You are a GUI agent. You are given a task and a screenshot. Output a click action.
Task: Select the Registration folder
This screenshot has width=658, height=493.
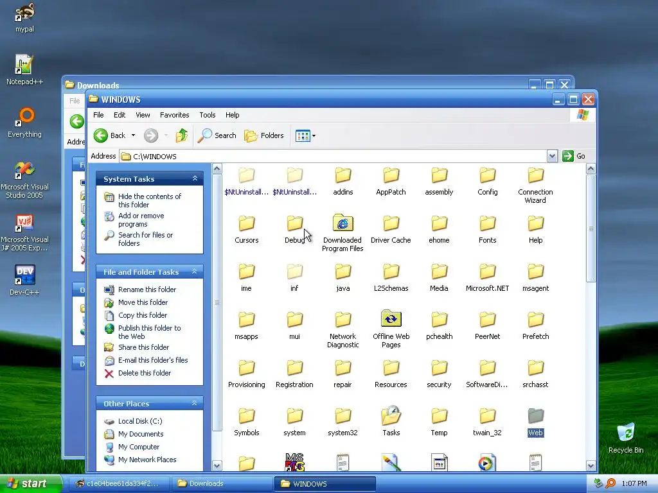point(294,374)
